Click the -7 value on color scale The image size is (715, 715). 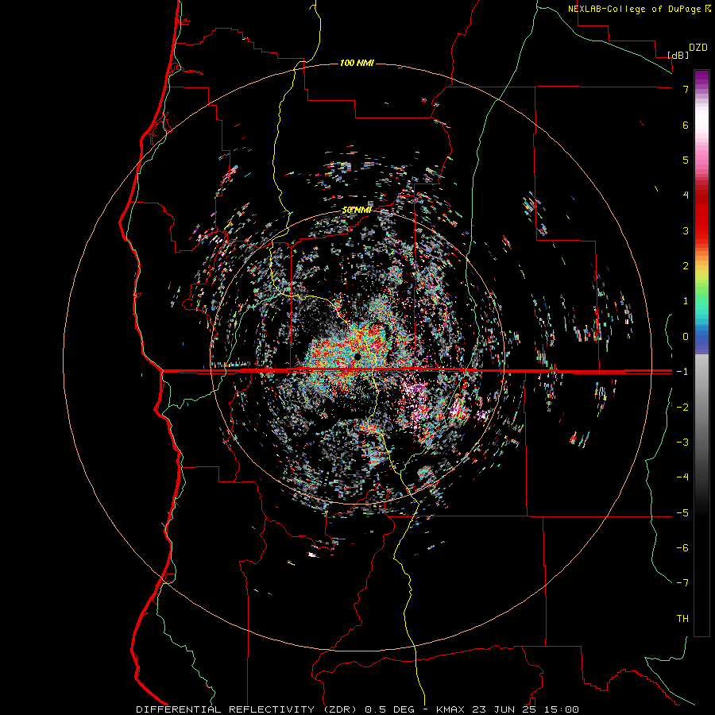coord(682,583)
